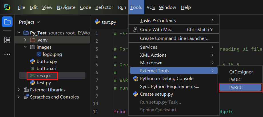Open the Structure tool window icon
Image resolution: width=263 pixels, height=117 pixels.
(7, 40)
